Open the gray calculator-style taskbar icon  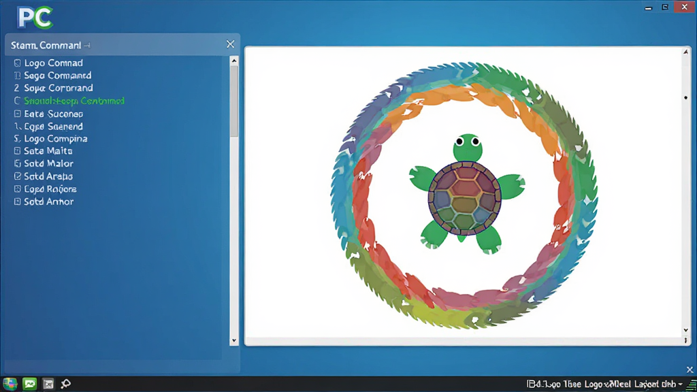click(48, 384)
